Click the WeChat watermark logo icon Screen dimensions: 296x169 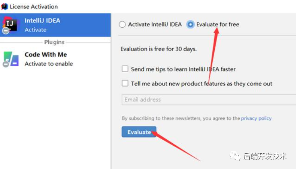235,156
